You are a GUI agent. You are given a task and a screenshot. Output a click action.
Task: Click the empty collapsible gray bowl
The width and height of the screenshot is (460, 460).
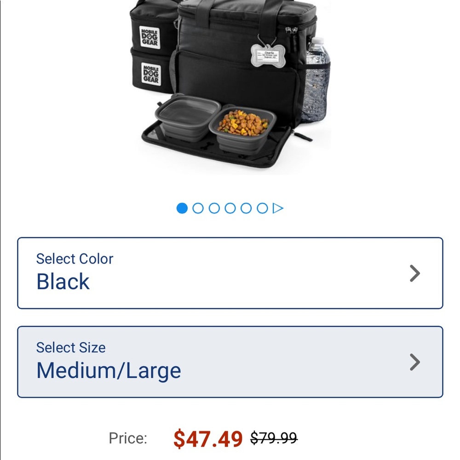click(x=187, y=117)
